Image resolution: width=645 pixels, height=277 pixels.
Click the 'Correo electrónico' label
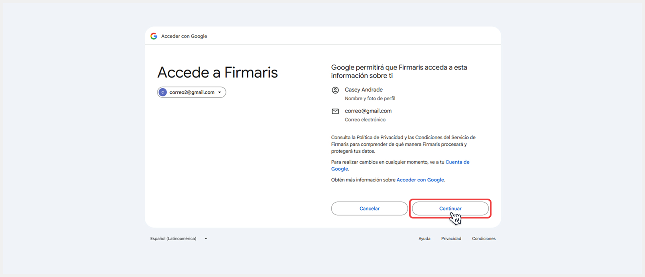[x=365, y=119]
